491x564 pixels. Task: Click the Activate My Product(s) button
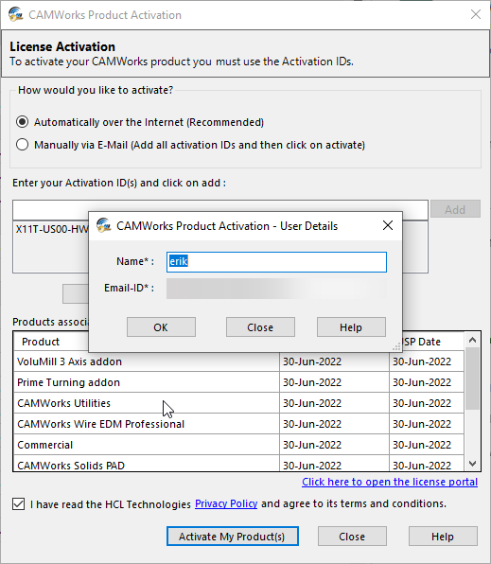click(233, 537)
